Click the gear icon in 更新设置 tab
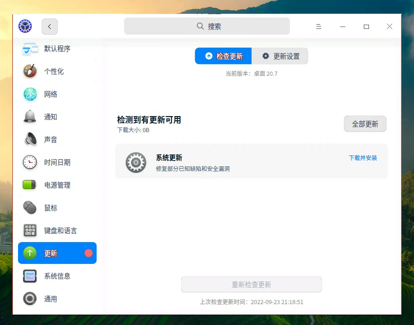This screenshot has height=325, width=414. [266, 56]
